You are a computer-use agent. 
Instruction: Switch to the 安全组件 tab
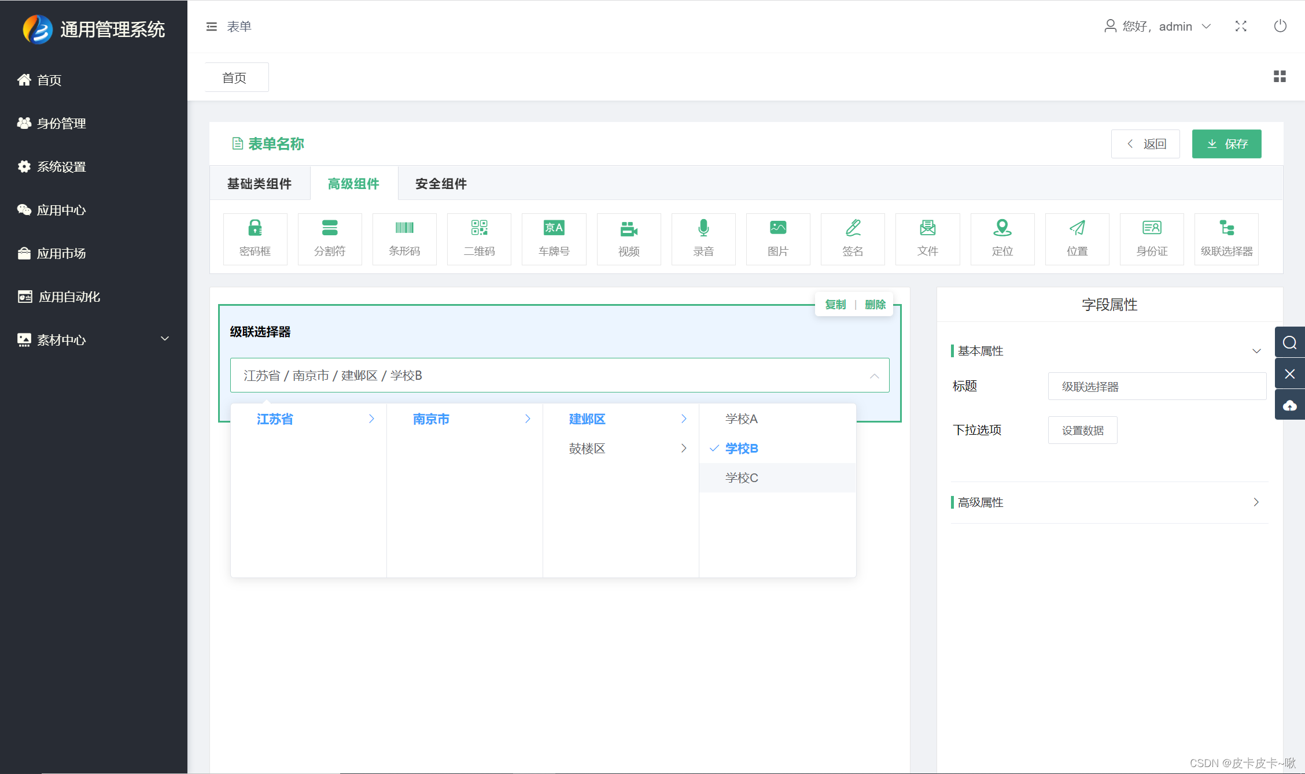point(441,184)
